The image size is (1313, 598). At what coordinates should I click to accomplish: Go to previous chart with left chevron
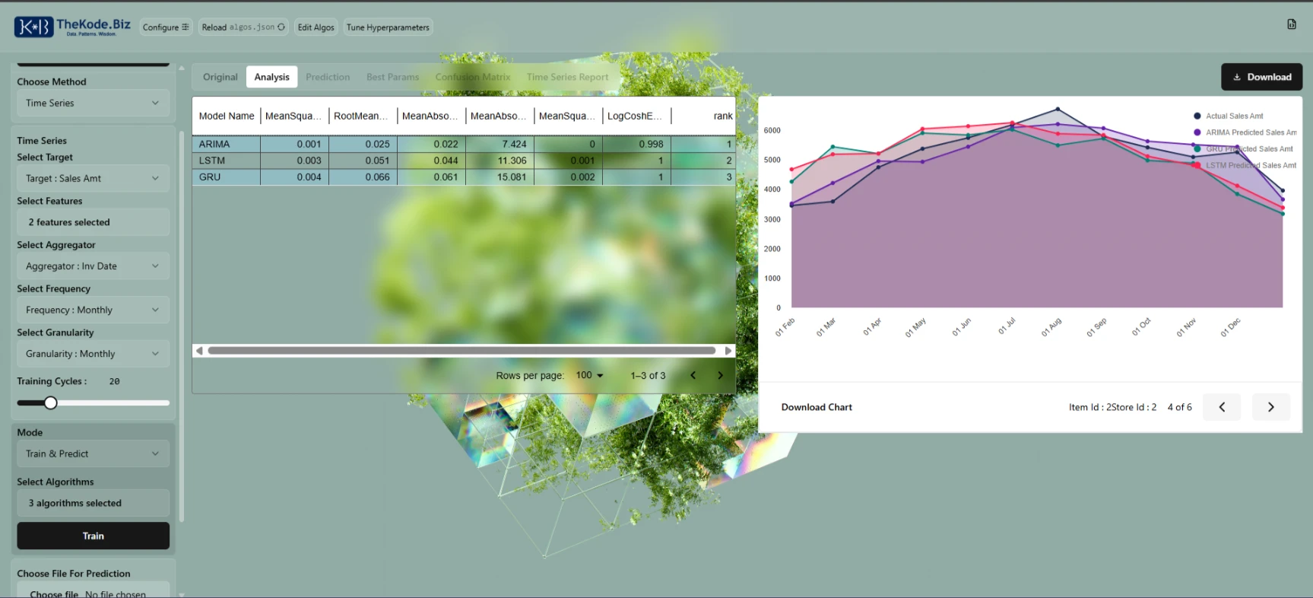[x=1222, y=407]
